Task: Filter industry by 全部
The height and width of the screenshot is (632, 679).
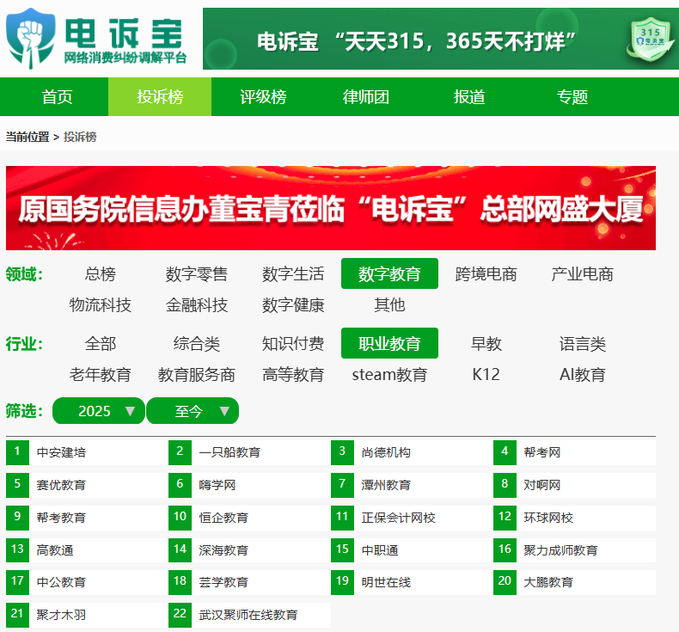Action: click(100, 343)
